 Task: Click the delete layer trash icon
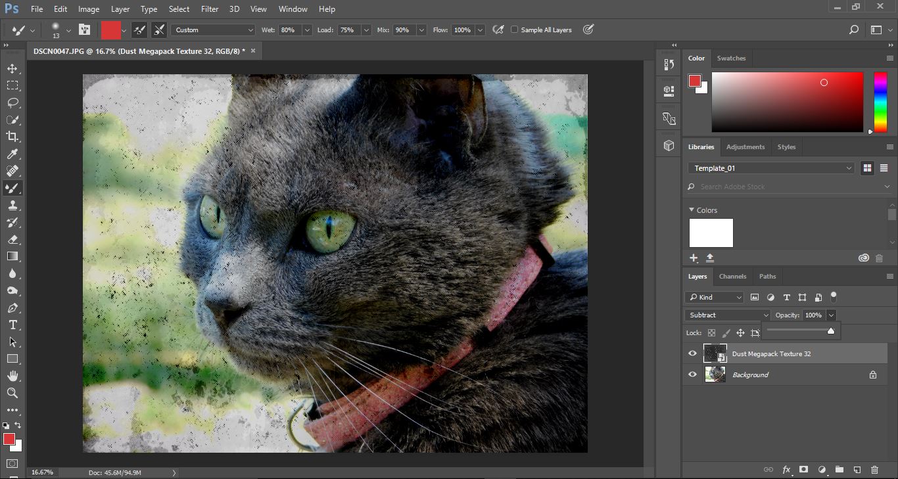pos(874,470)
